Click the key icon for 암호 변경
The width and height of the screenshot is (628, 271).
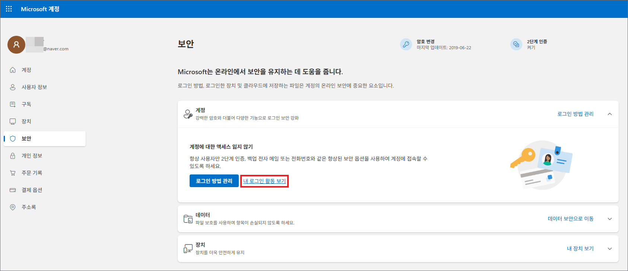point(406,44)
